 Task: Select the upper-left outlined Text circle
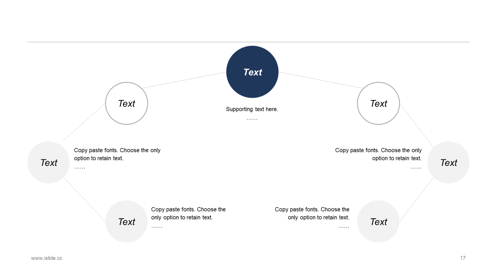127,103
